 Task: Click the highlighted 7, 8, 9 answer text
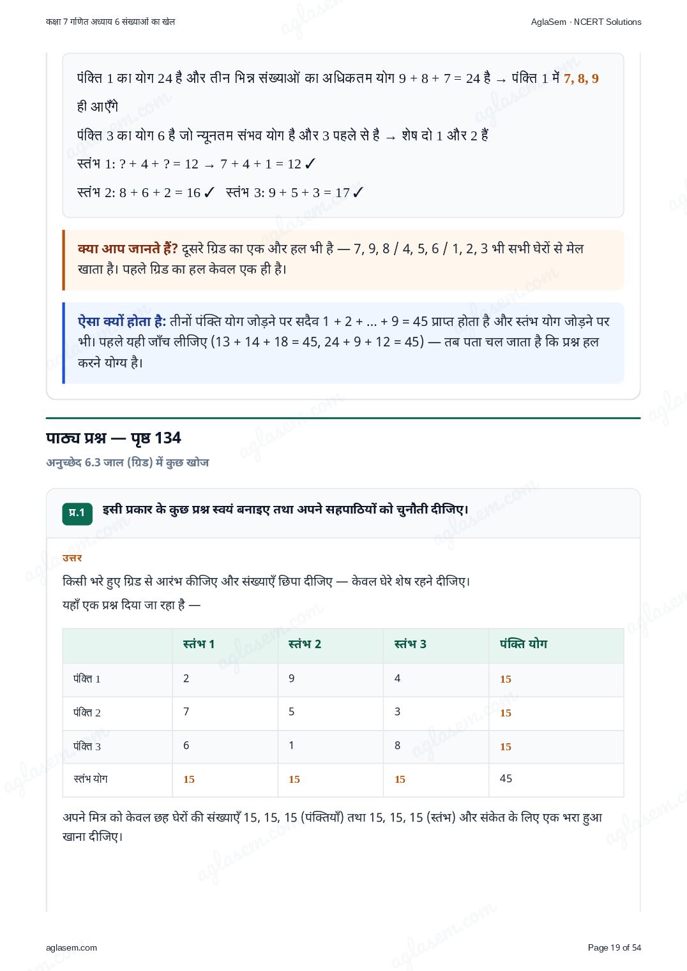click(581, 78)
